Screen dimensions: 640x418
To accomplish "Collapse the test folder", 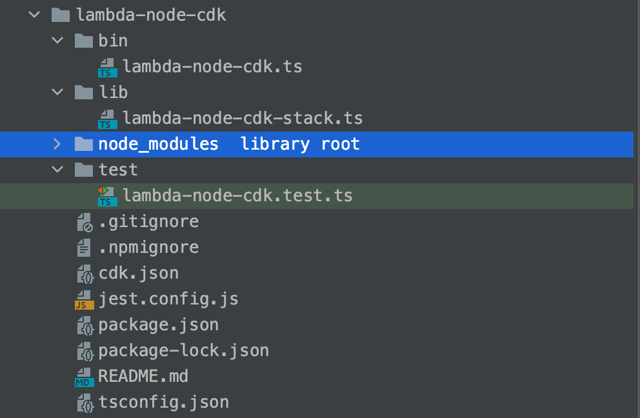I will 57,169.
